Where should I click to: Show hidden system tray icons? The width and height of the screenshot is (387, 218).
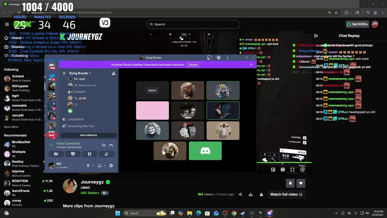pyautogui.click(x=336, y=213)
